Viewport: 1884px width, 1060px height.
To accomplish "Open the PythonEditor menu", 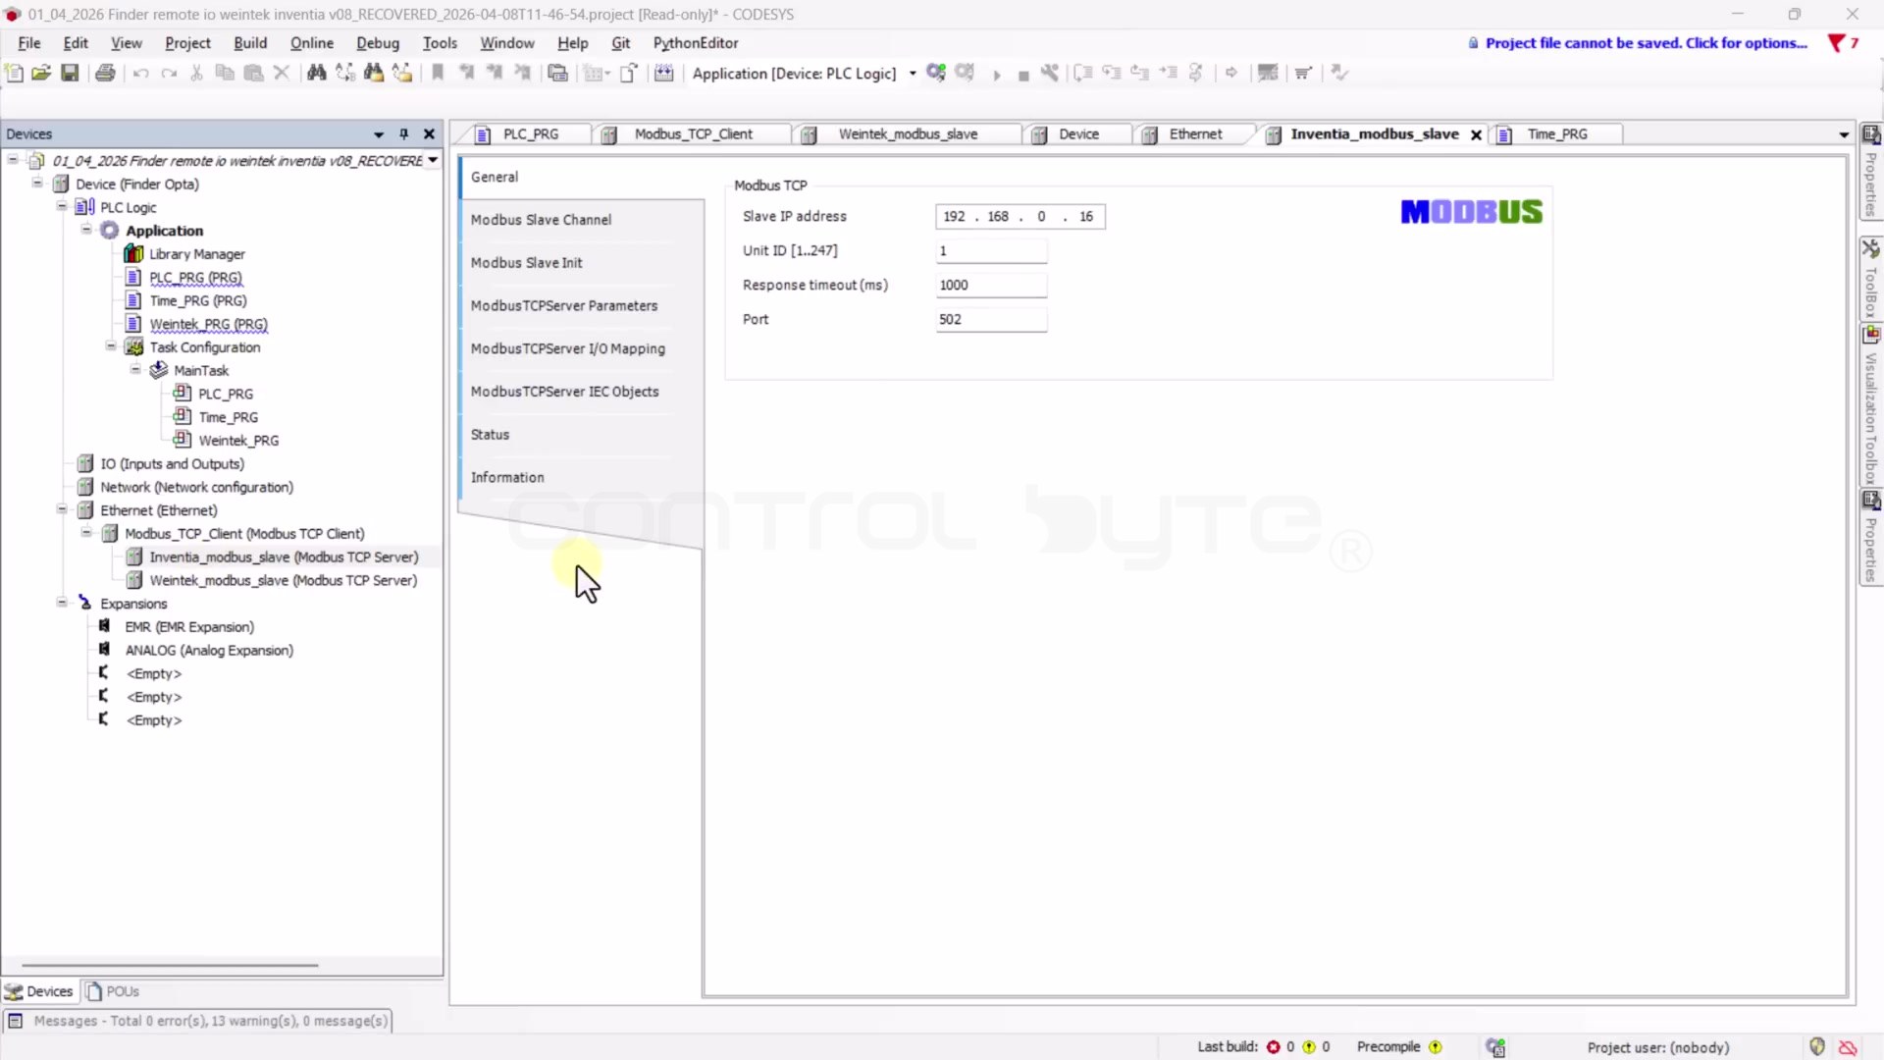I will click(x=696, y=43).
